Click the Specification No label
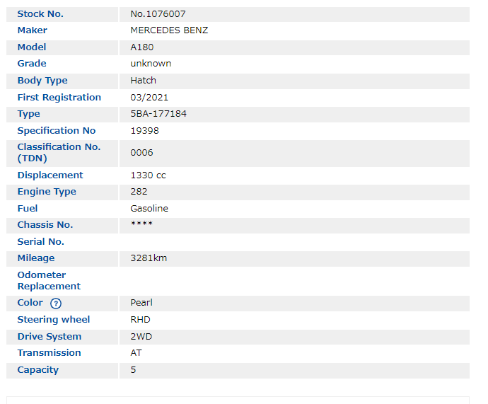 click(x=57, y=131)
